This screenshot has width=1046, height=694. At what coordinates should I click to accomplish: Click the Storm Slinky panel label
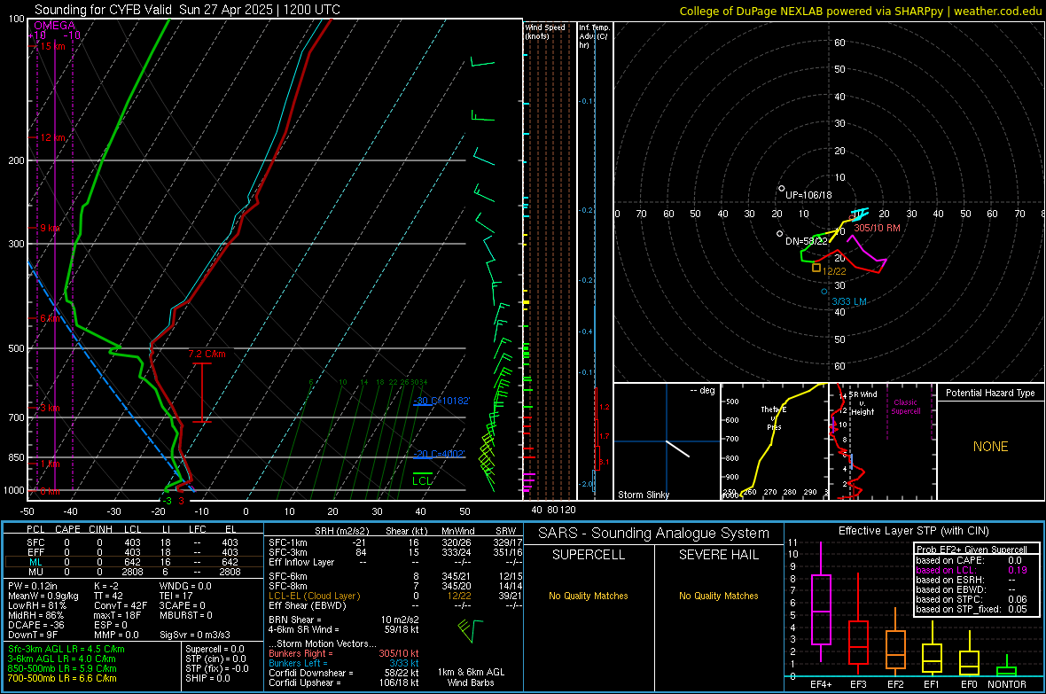(x=643, y=495)
